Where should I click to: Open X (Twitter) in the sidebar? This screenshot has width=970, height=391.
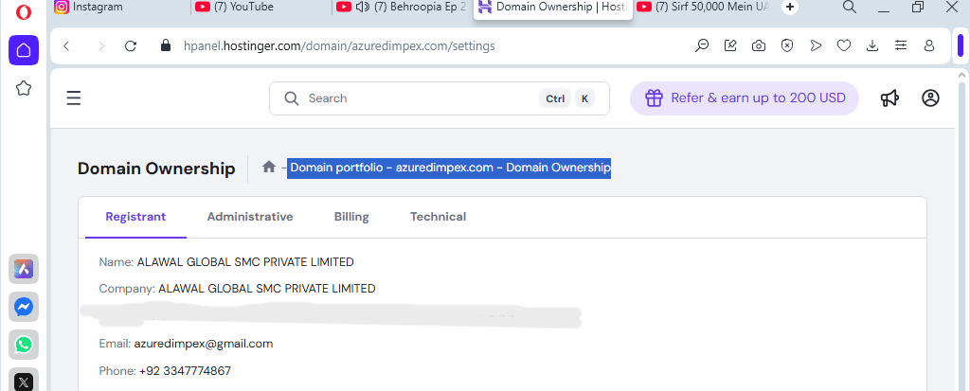click(24, 381)
